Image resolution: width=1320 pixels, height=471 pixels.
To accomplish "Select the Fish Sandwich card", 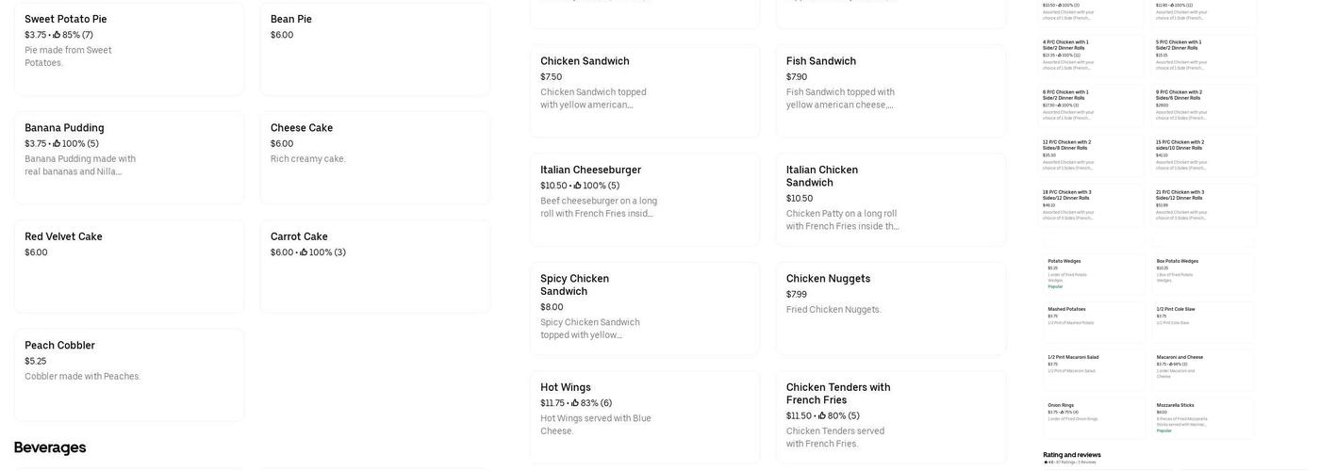I will (890, 90).
